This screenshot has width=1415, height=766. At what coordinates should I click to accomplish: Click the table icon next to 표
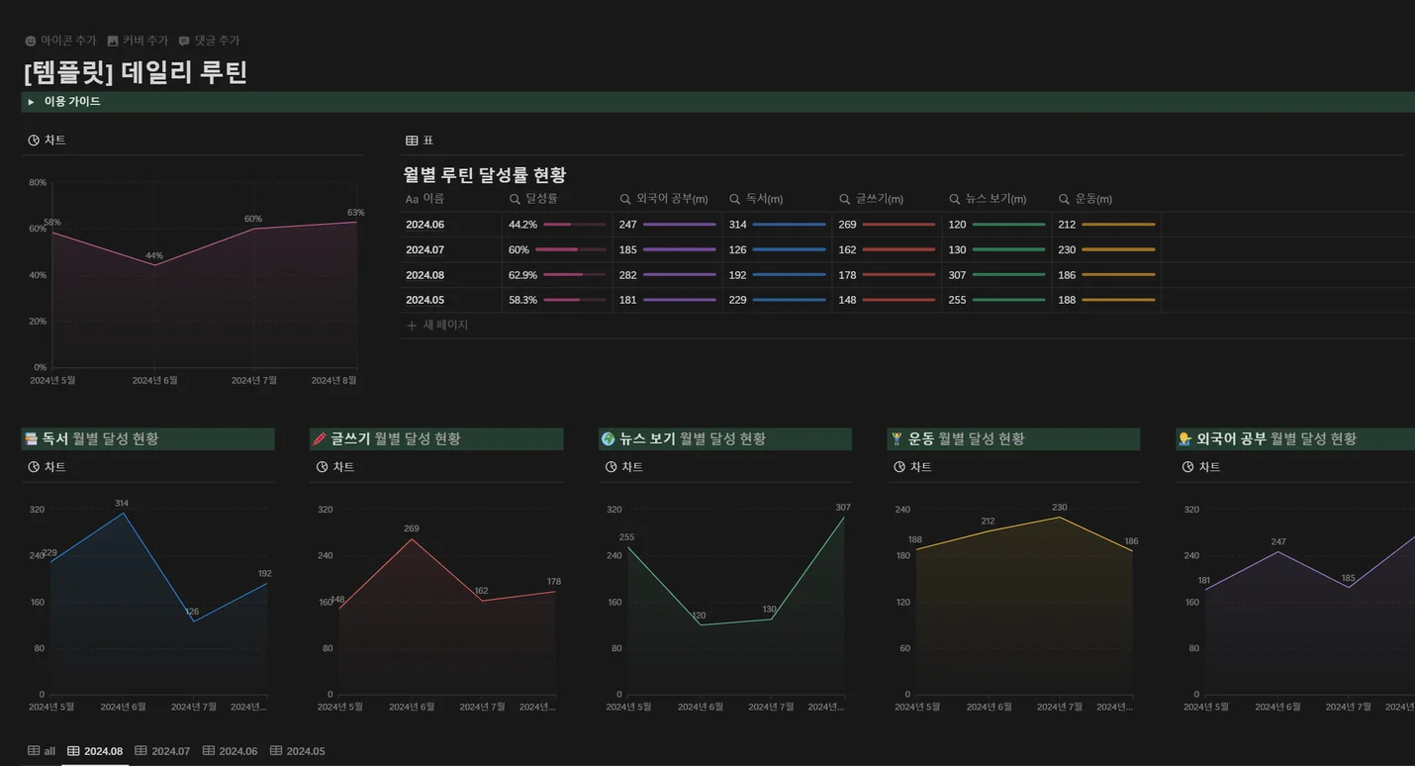pyautogui.click(x=412, y=141)
